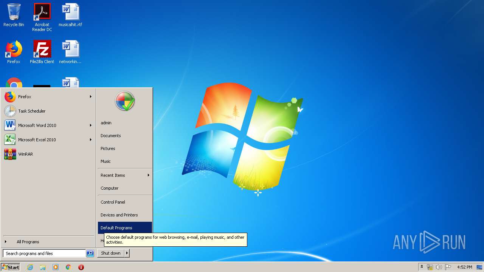Open Acrobat Reader DC desktop shortcut
The image size is (484, 272).
(x=42, y=17)
